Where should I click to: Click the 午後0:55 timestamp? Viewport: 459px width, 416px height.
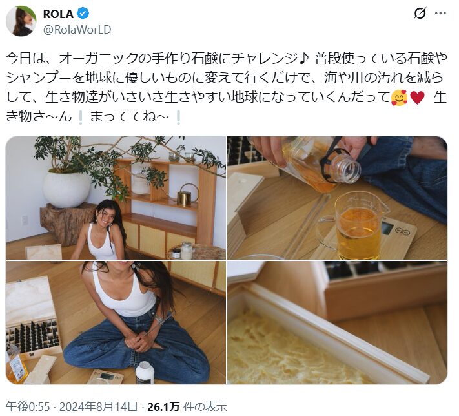click(x=28, y=406)
